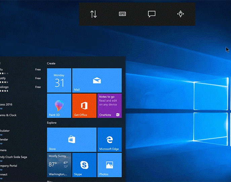Open Alarms & Clock from app list

click(8, 115)
